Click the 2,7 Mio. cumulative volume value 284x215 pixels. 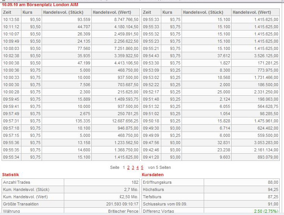point(131,189)
